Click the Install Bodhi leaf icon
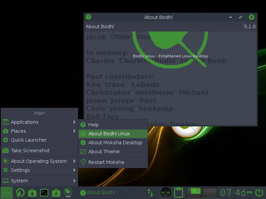 coord(68,193)
